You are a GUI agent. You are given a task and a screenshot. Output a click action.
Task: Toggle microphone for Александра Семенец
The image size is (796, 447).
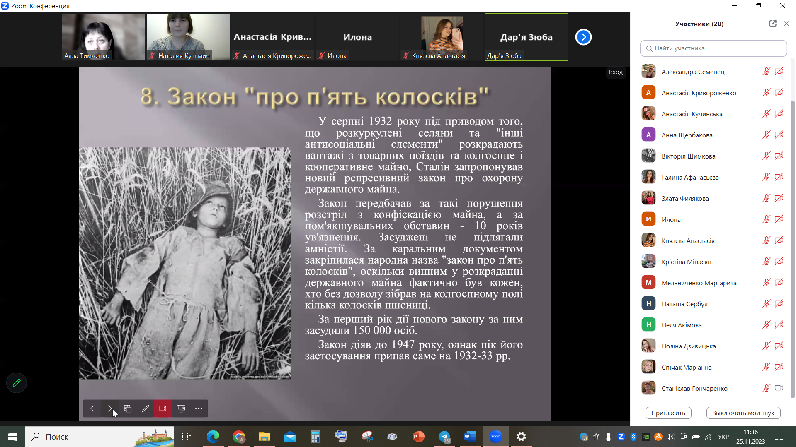[x=766, y=72]
